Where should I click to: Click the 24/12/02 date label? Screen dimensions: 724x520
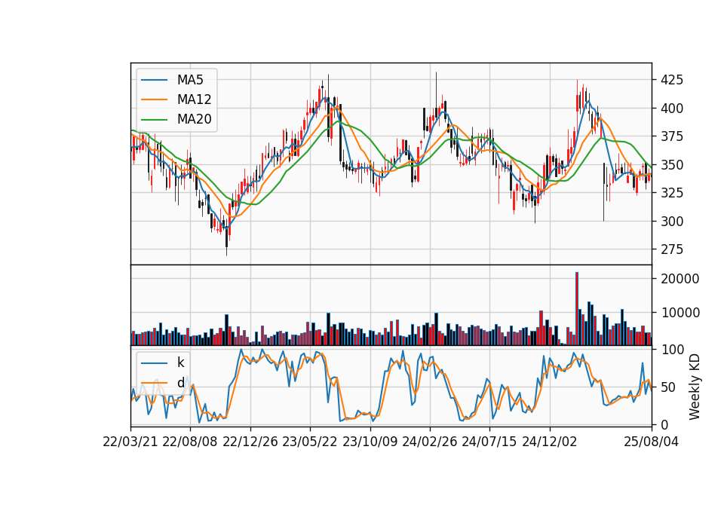pos(550,442)
